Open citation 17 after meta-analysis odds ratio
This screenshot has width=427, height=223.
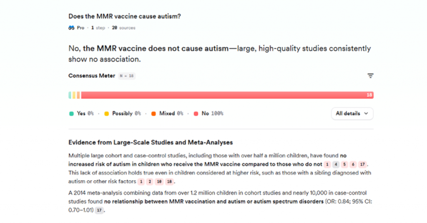coord(99,210)
